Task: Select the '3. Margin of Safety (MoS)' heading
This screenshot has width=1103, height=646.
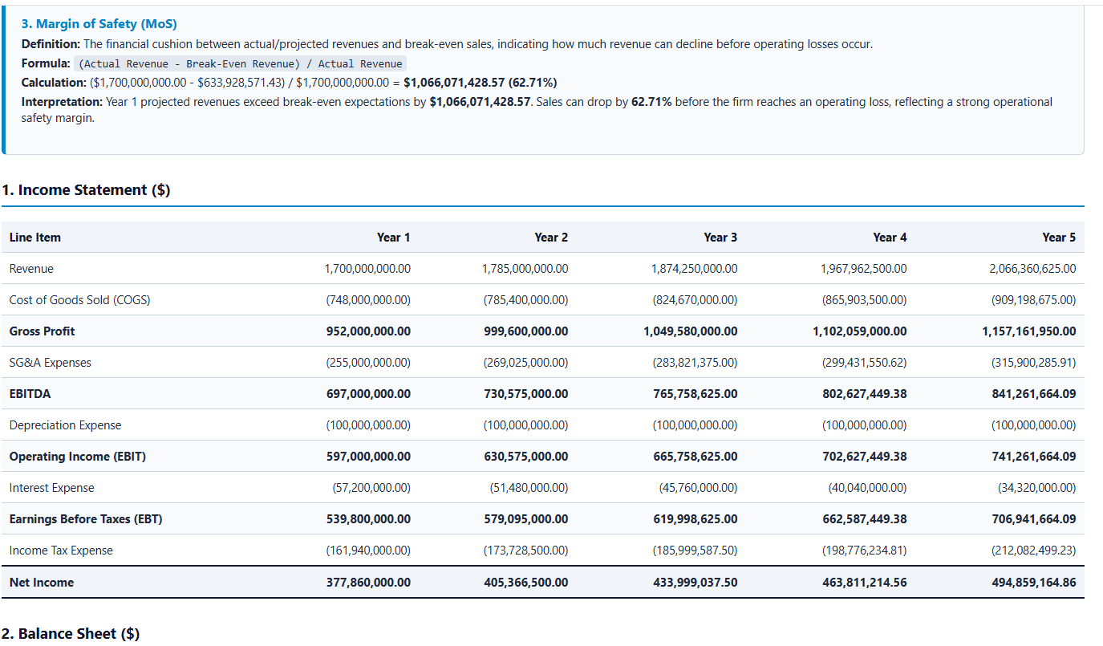Action: (x=99, y=24)
